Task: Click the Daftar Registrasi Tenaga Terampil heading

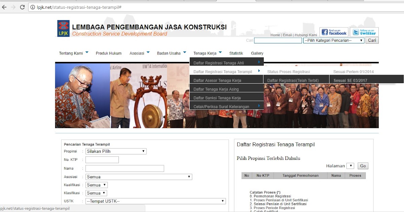Action: (276, 144)
